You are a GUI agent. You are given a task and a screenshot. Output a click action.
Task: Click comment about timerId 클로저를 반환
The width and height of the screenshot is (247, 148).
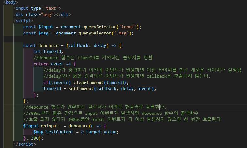point(93,58)
